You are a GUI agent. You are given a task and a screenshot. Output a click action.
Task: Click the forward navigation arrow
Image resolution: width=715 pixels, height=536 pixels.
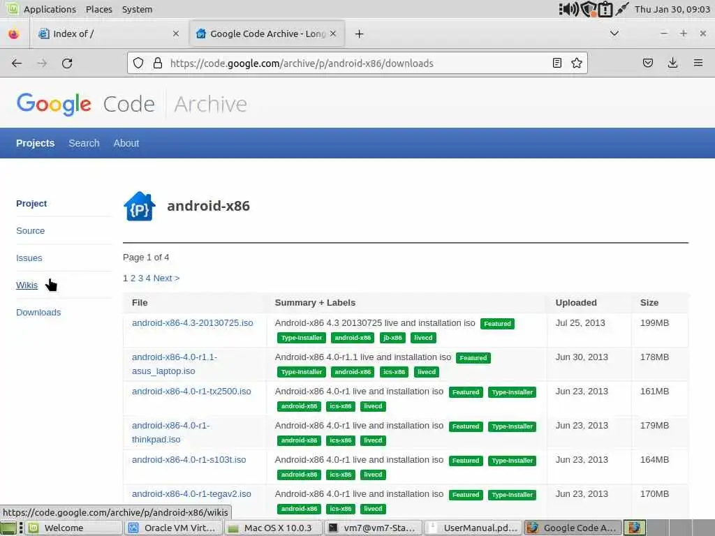click(x=42, y=64)
